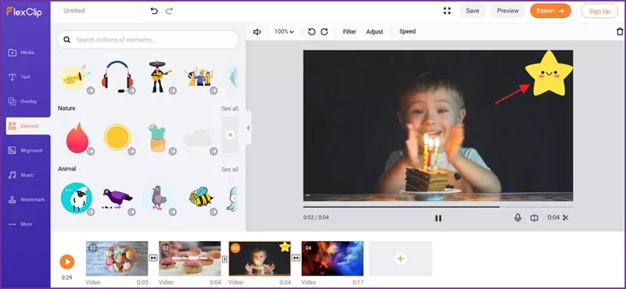Click the Export button
The width and height of the screenshot is (626, 289).
551,11
